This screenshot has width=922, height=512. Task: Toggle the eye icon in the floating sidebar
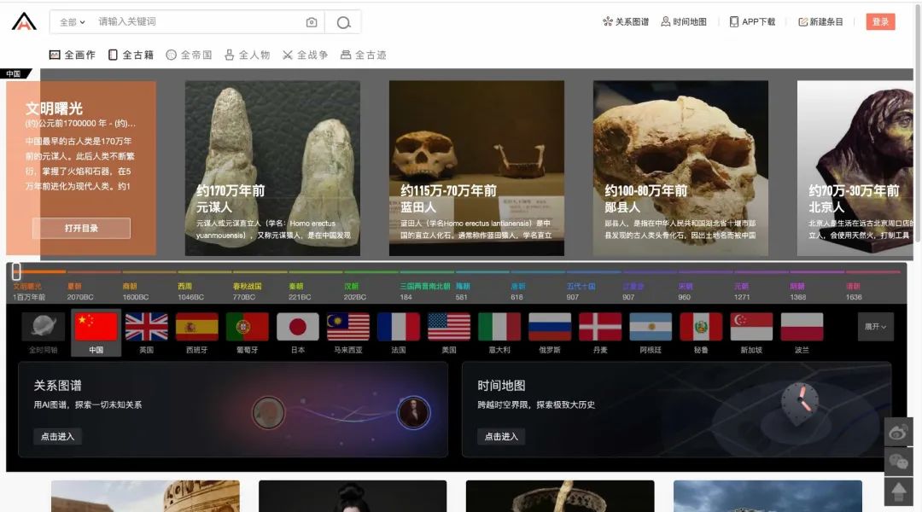pyautogui.click(x=897, y=432)
